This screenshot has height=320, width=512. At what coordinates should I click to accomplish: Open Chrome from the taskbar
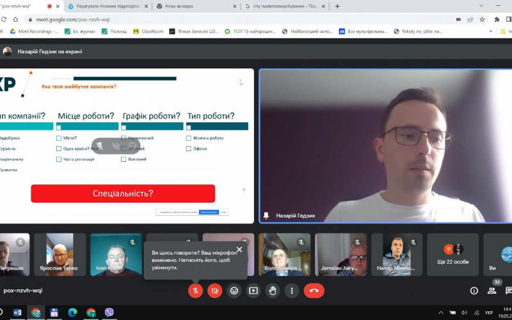(x=36, y=312)
